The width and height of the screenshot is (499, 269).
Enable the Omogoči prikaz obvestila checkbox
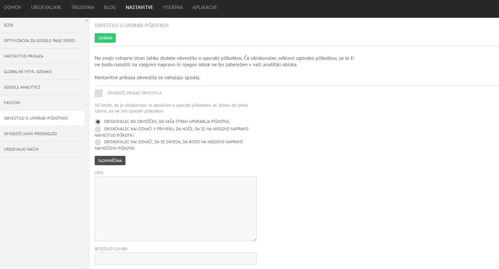tap(99, 93)
